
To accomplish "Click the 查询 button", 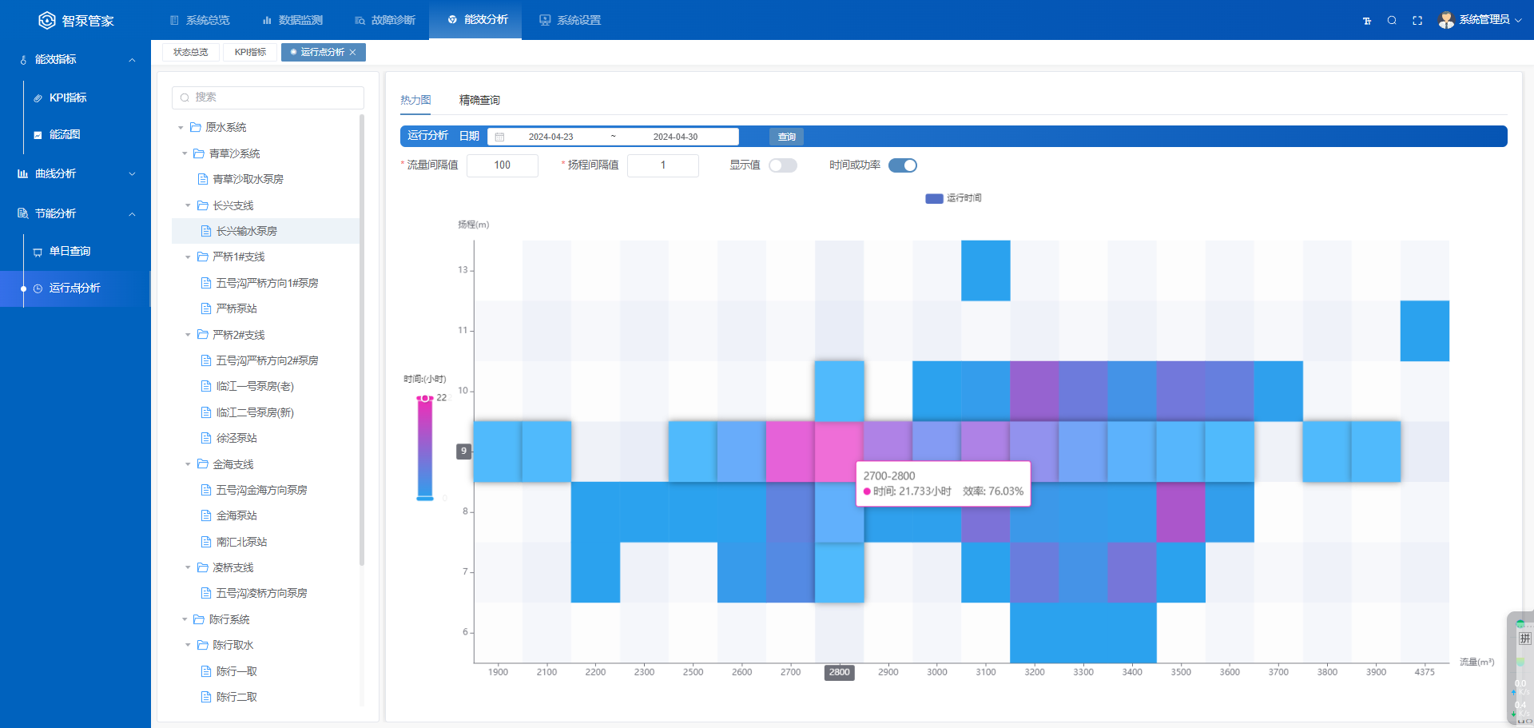I will click(786, 137).
